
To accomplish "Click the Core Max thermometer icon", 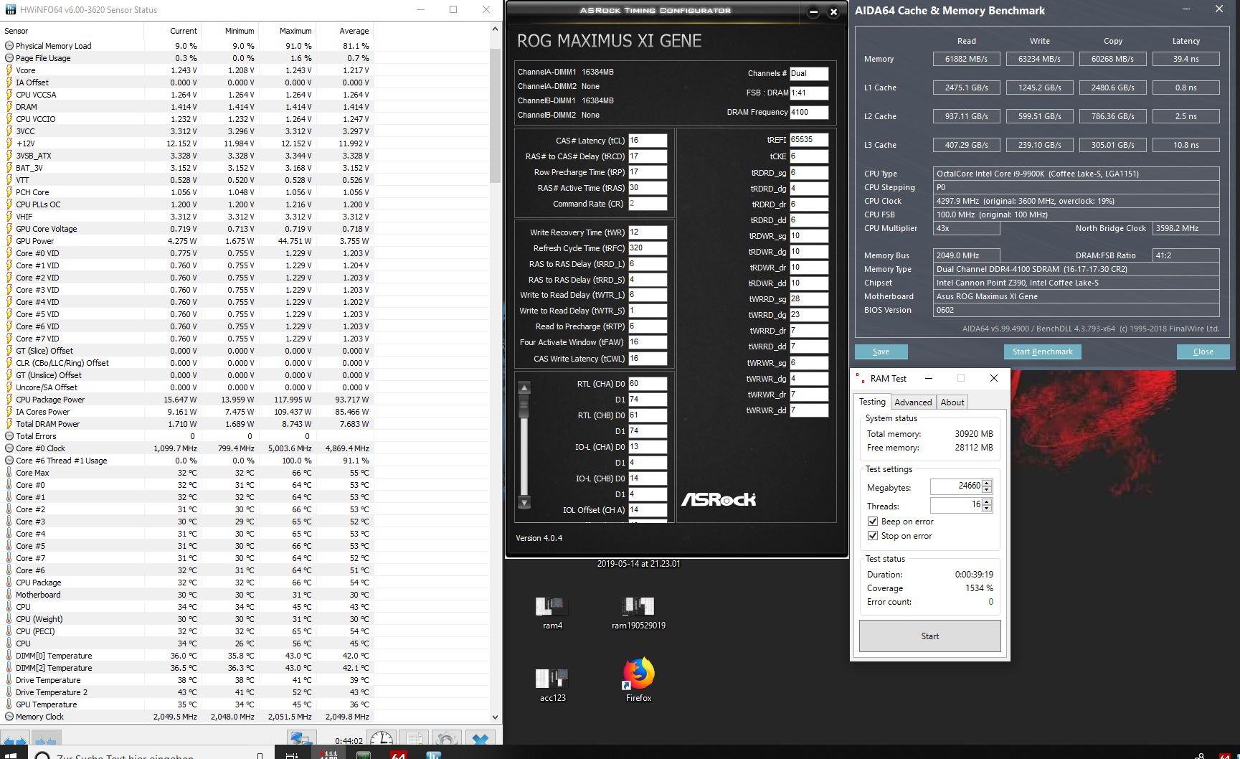I will coord(9,473).
